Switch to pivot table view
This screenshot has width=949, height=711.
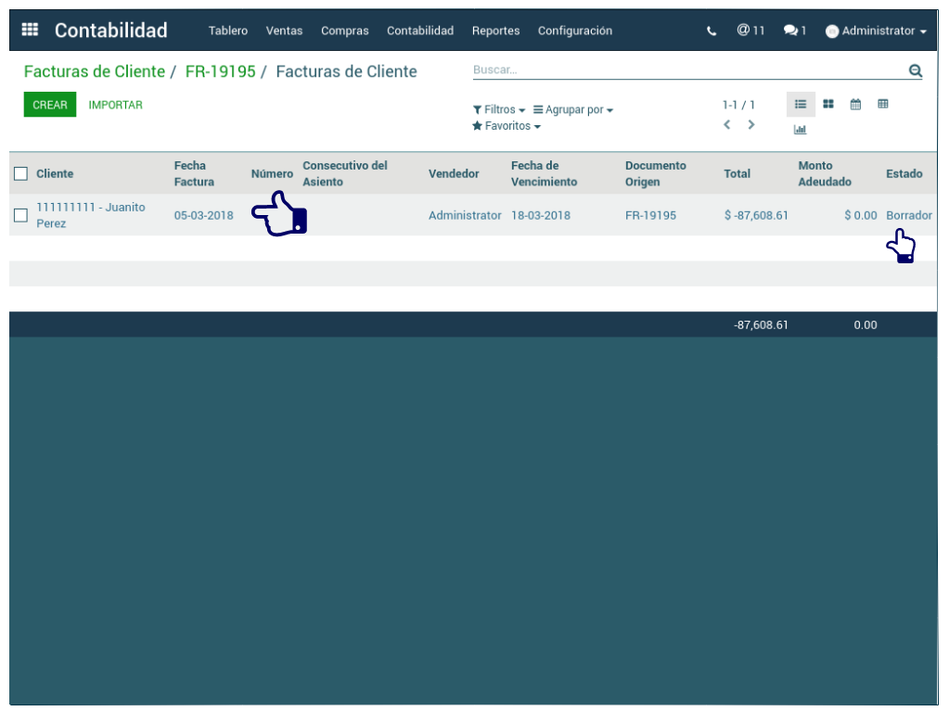(x=883, y=104)
